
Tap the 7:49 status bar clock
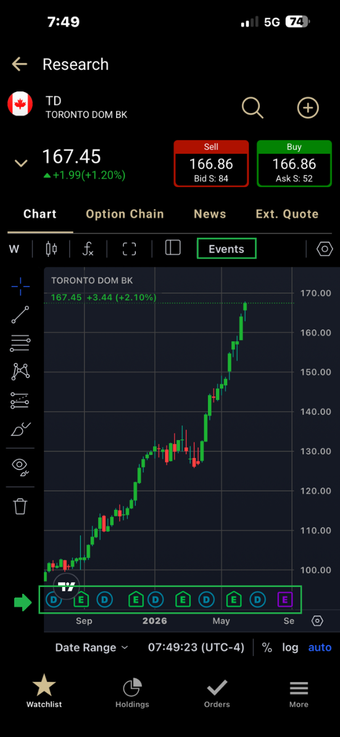tap(64, 22)
